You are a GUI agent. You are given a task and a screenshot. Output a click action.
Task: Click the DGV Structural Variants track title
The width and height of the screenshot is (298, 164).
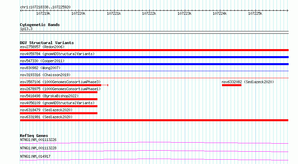point(47,43)
